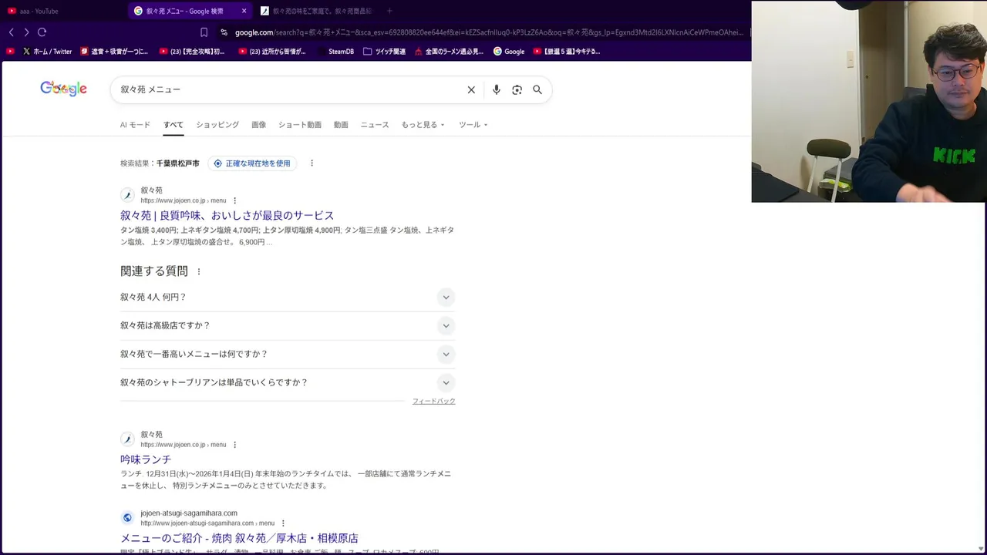
Task: Click the 千葉県松戸市 location text
Action: (177, 163)
